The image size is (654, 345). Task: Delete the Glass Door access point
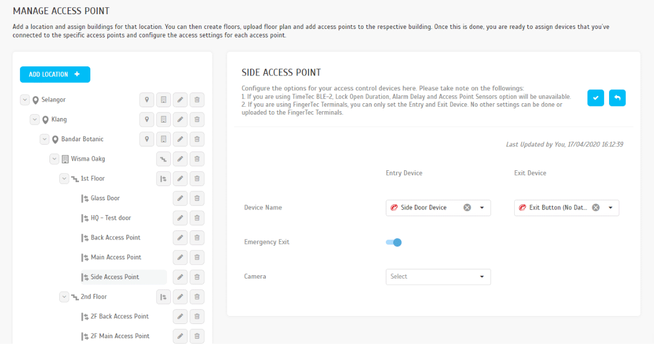197,199
